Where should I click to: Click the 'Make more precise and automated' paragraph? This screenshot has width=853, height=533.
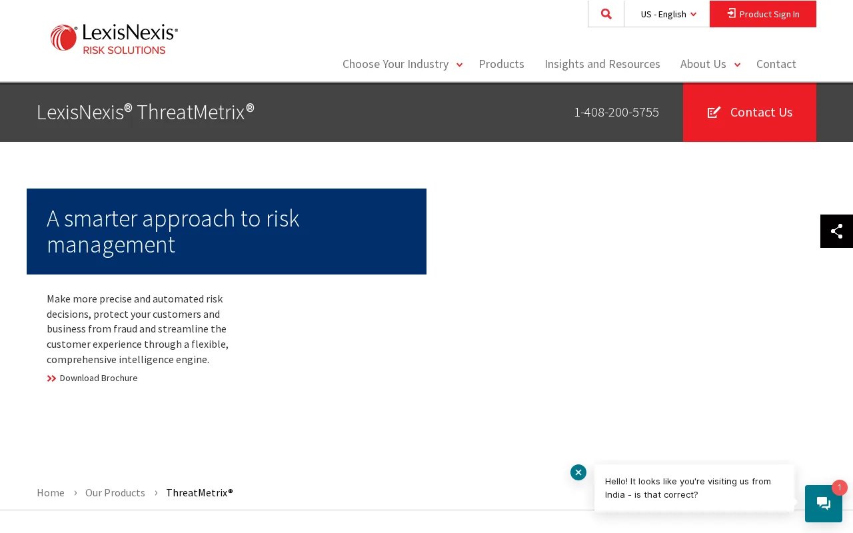tap(138, 329)
